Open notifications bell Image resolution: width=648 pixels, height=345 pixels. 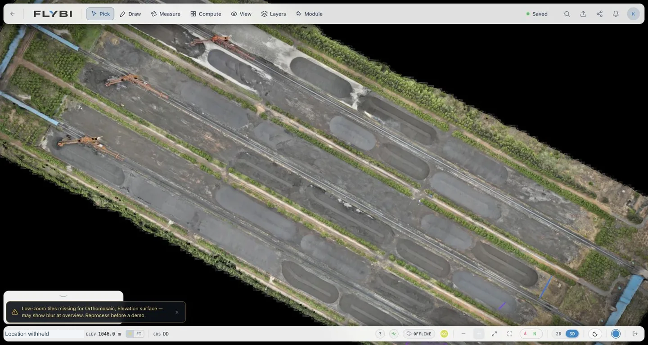point(616,14)
